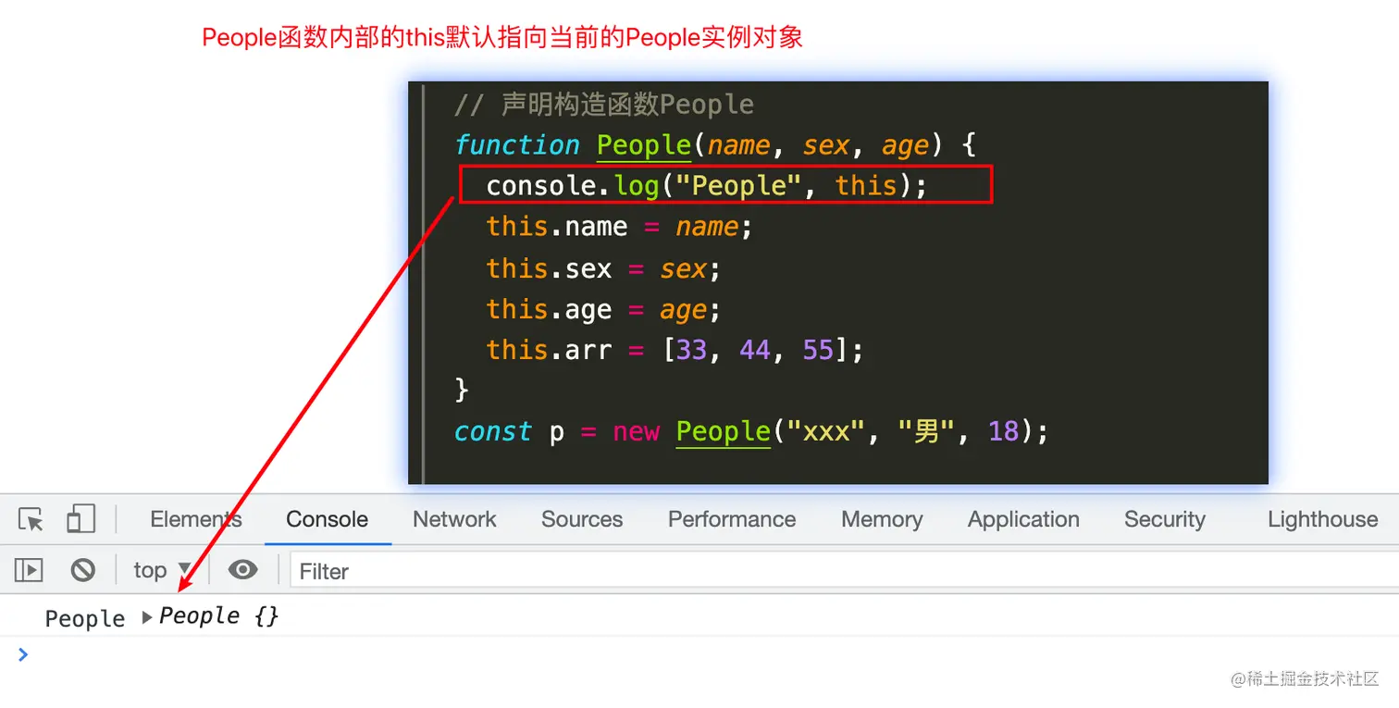1399x708 pixels.
Task: Activate the inspect element picker icon
Action: pyautogui.click(x=31, y=519)
